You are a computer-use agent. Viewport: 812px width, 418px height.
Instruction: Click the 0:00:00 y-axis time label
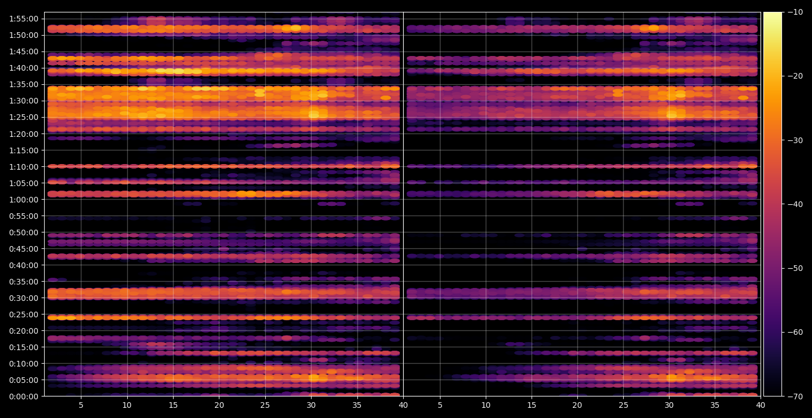pos(24,397)
